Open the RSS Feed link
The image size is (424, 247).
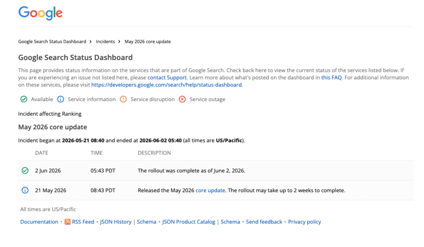(x=83, y=222)
